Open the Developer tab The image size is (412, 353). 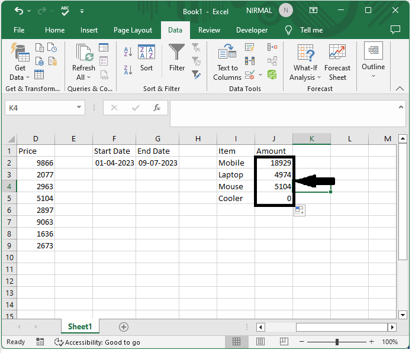click(252, 30)
